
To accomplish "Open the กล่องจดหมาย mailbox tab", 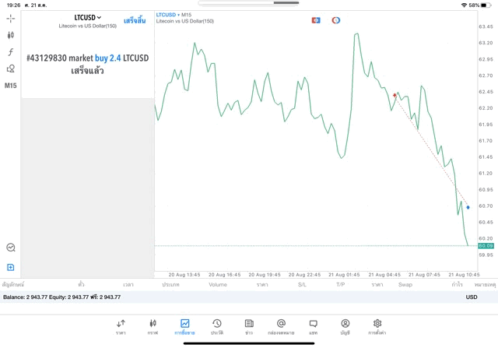I will [x=281, y=327].
